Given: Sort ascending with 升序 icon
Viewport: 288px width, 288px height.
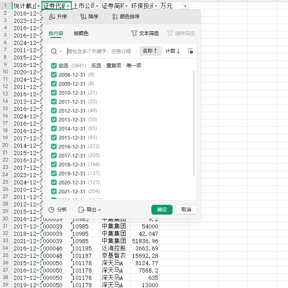Looking at the screenshot, I should click(x=58, y=17).
